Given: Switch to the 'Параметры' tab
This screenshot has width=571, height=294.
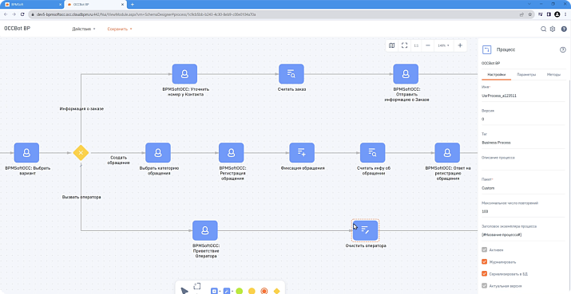Looking at the screenshot, I should point(526,75).
